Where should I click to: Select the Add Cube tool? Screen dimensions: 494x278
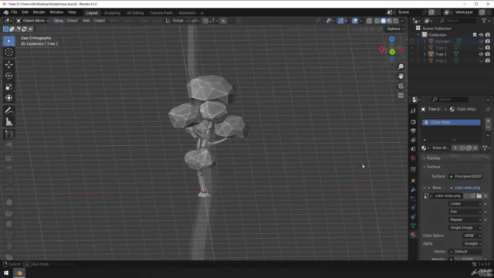tap(8, 134)
